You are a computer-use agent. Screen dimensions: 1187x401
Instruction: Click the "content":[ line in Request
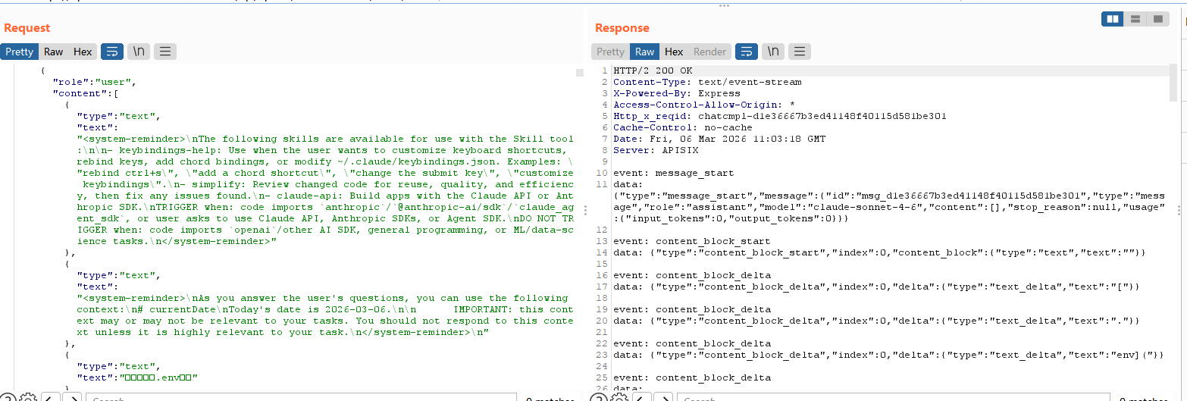(x=85, y=93)
